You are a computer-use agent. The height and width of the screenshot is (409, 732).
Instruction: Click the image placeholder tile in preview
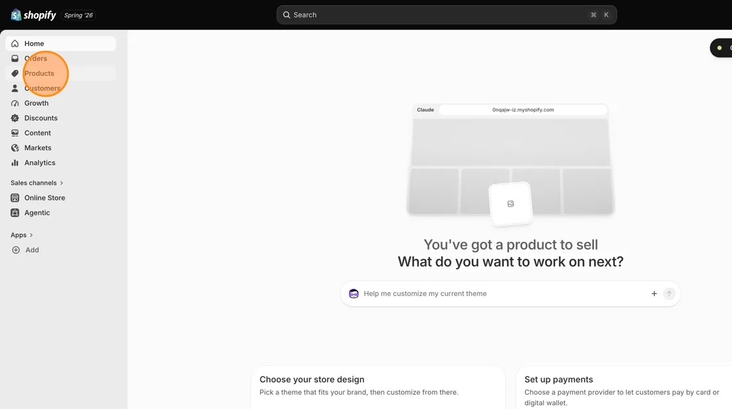[x=510, y=204]
